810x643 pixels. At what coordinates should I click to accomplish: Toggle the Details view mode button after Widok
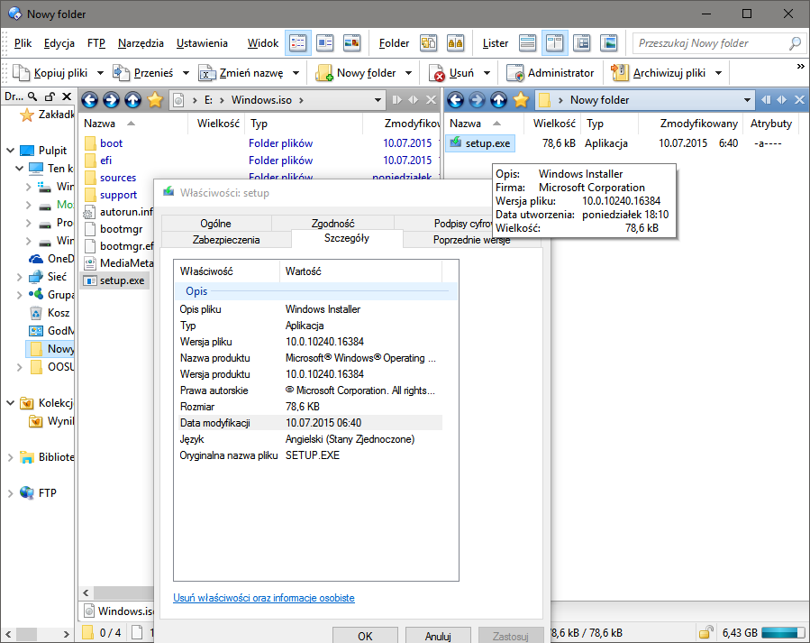pyautogui.click(x=297, y=42)
